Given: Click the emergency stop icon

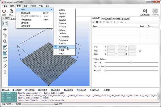Looking at the screenshot, I should [155, 11].
